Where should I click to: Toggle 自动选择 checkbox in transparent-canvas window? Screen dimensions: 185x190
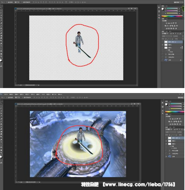(x=6, y=2)
